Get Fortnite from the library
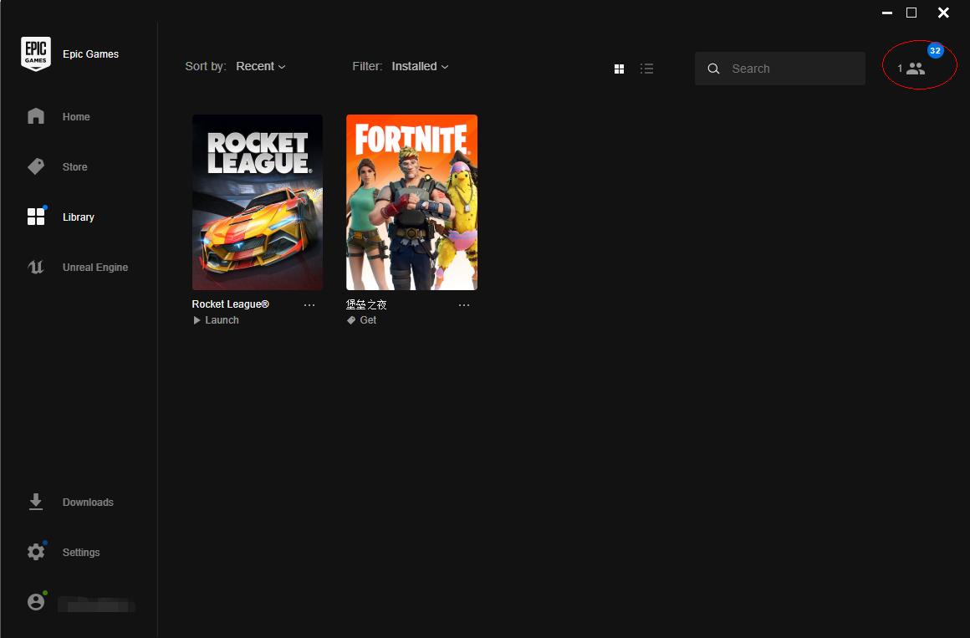The height and width of the screenshot is (638, 970). [x=361, y=319]
